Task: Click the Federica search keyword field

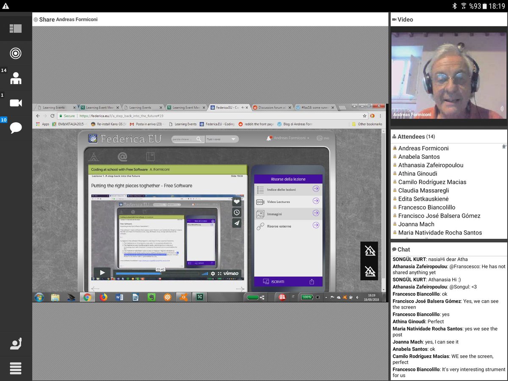Action: pos(187,139)
